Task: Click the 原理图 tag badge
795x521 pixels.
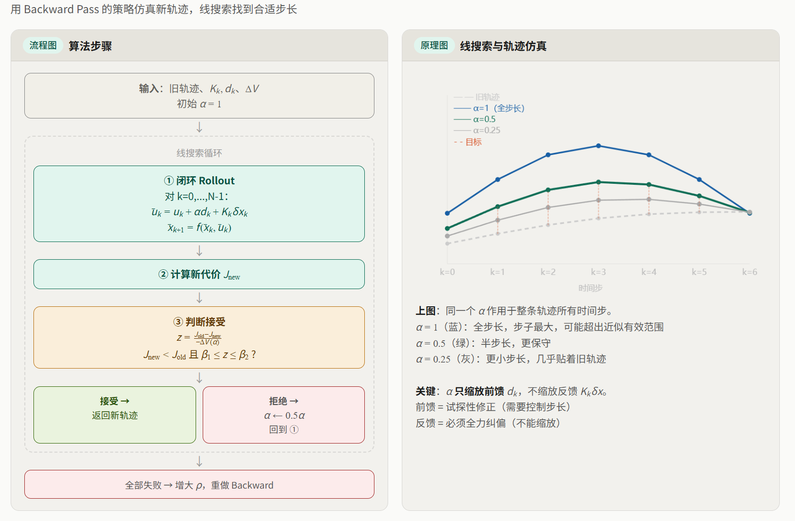Action: click(434, 46)
